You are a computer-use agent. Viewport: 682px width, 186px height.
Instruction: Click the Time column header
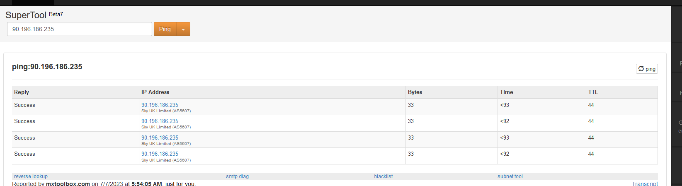[x=506, y=92]
